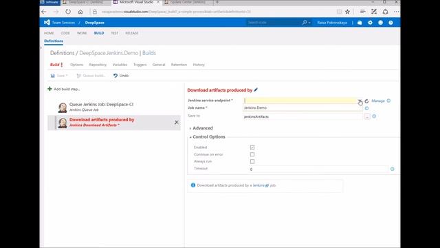Screen dimensions: 440x248
Task: Click the reading view icon in address bar
Action: 339,12
